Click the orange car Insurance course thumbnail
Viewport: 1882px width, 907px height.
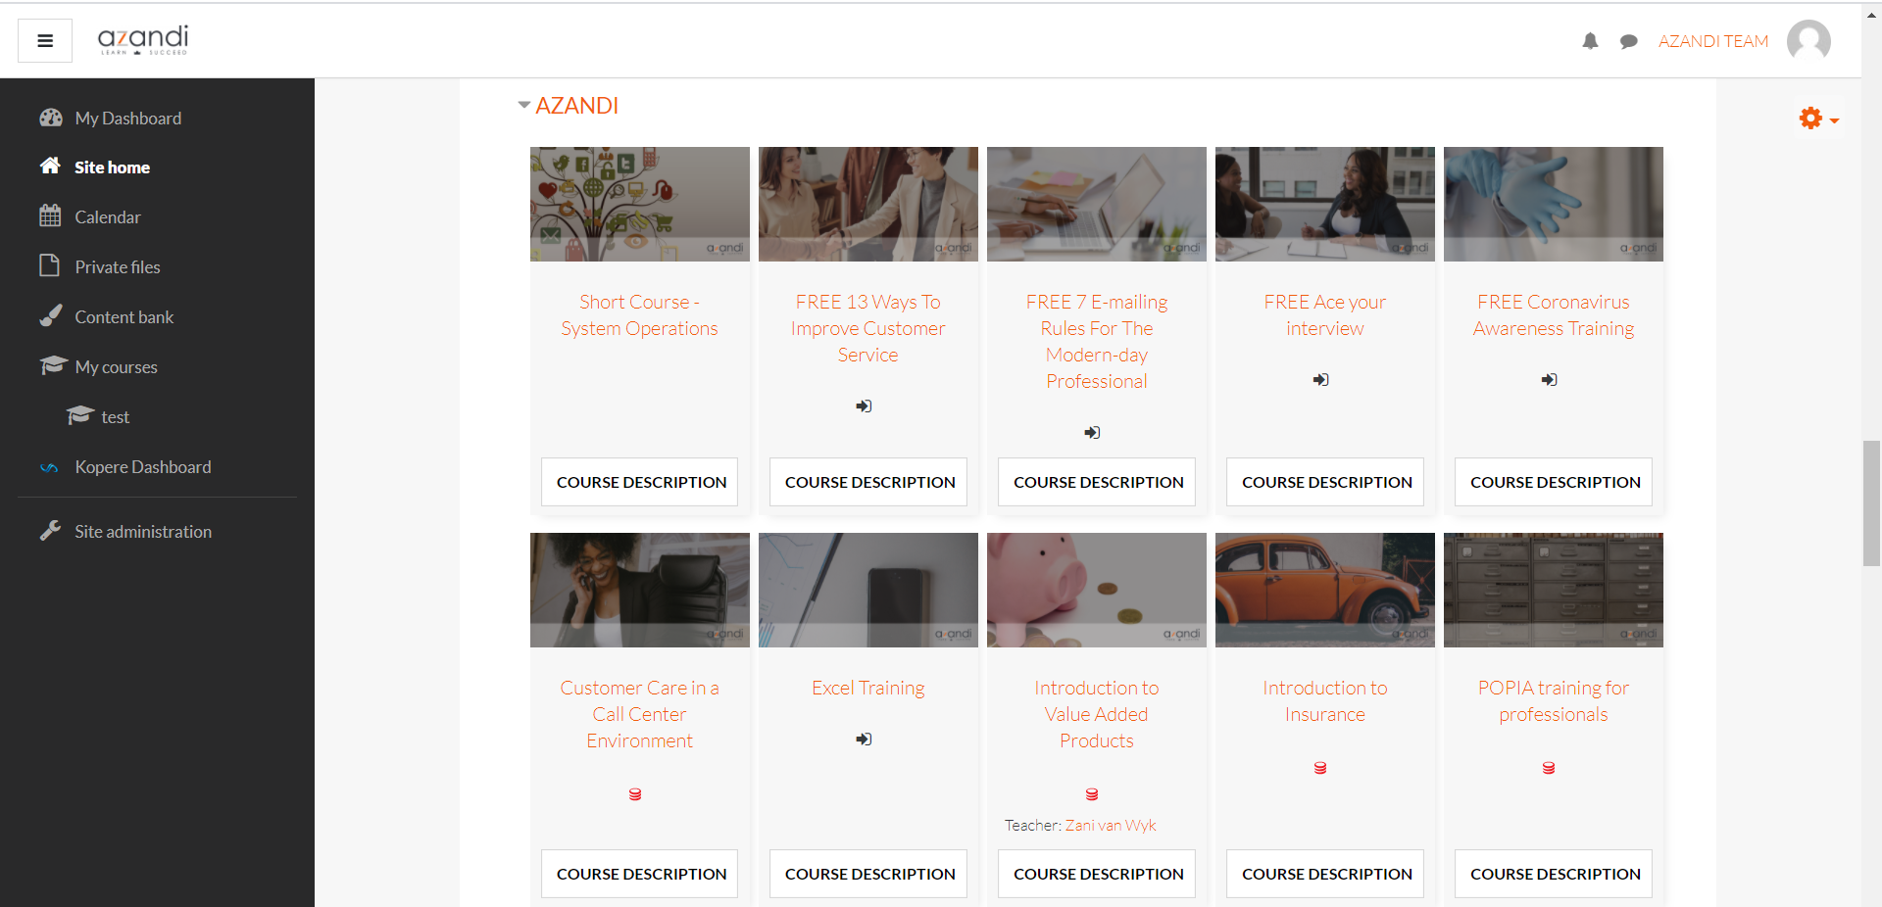[x=1325, y=590]
